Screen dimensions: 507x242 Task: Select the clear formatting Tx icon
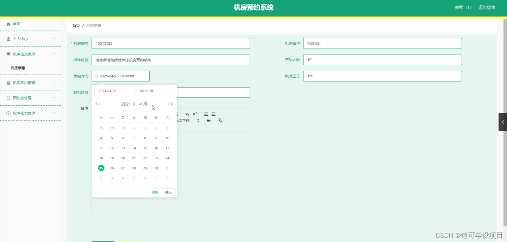(220, 121)
